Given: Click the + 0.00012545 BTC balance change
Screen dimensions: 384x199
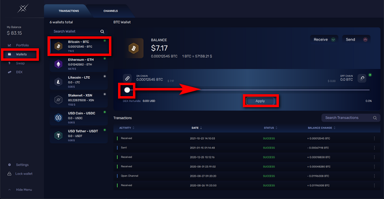Looking at the screenshot, I should click(x=319, y=138).
